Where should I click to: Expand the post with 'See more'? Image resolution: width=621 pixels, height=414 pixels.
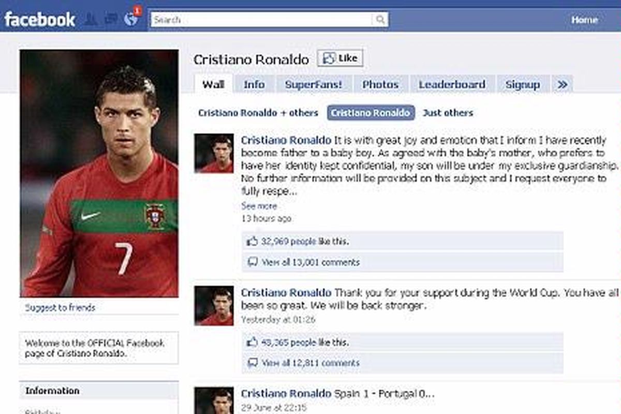point(259,206)
